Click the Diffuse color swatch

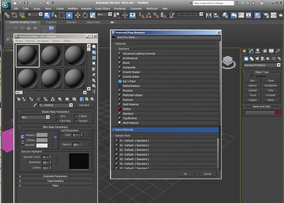coord(42,140)
